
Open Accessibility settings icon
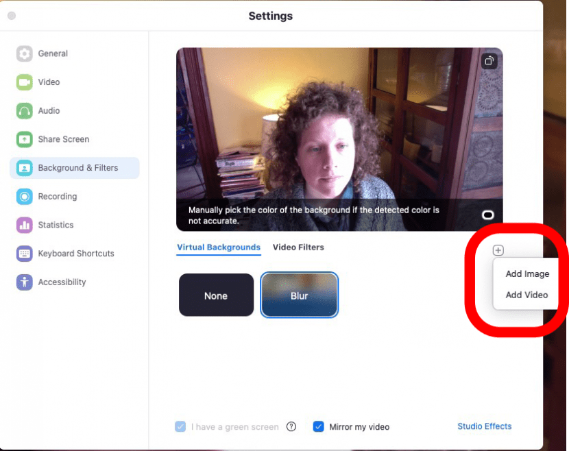pos(25,282)
